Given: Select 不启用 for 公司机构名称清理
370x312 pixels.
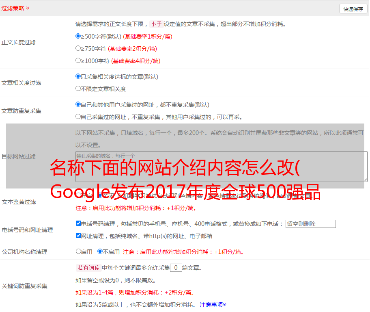Looking at the screenshot, I should click(x=100, y=251).
